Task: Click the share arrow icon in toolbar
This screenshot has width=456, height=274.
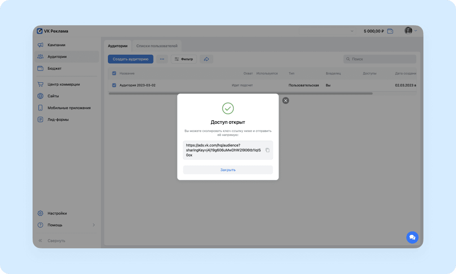Action: click(206, 59)
